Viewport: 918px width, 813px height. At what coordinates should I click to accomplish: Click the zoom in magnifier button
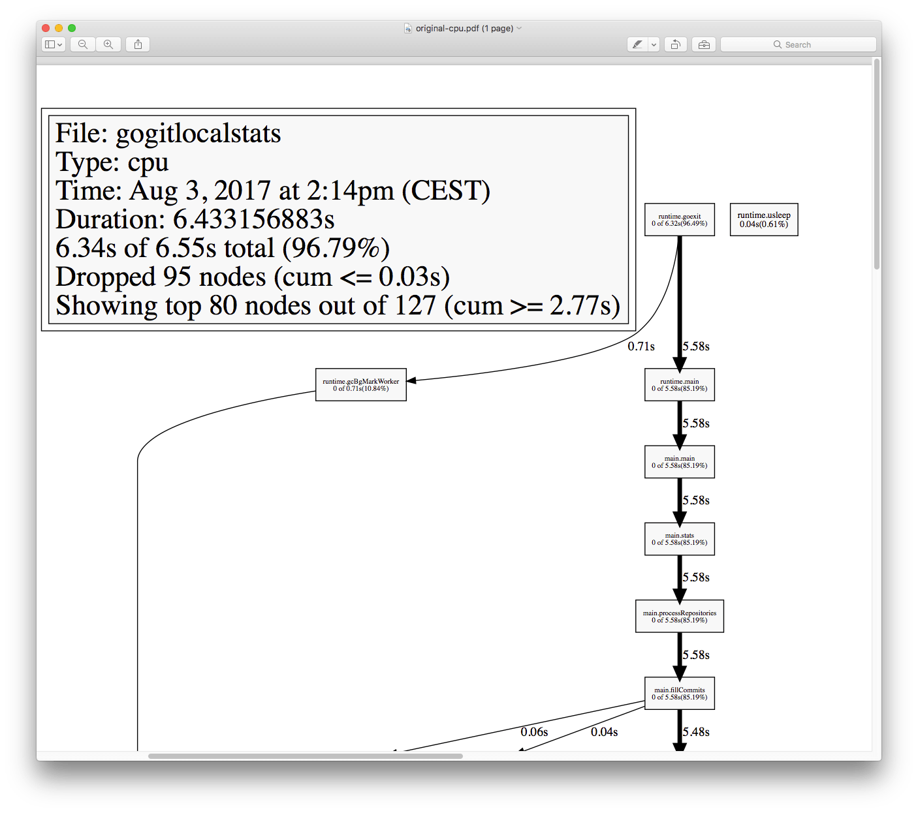click(x=108, y=44)
